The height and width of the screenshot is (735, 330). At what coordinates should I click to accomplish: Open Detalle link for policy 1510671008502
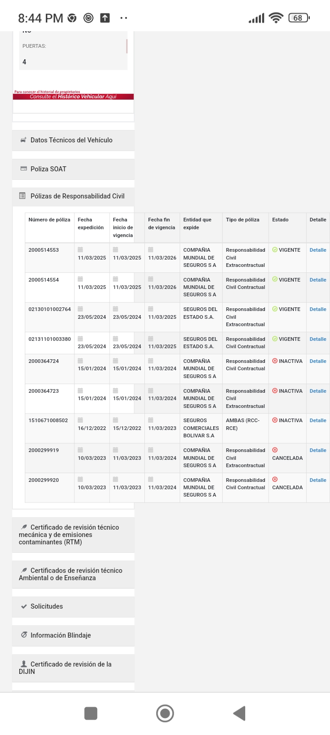tap(318, 420)
